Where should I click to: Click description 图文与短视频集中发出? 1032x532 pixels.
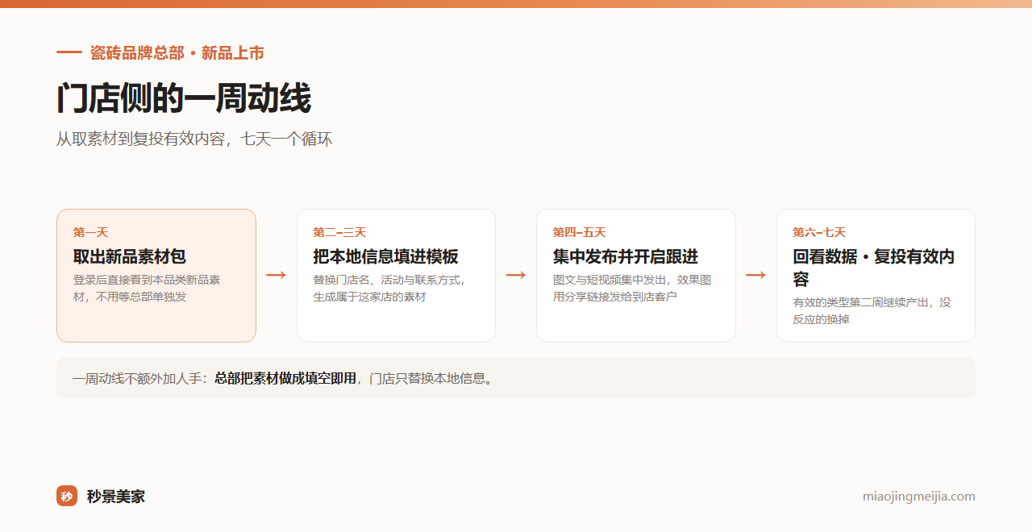tap(632, 288)
